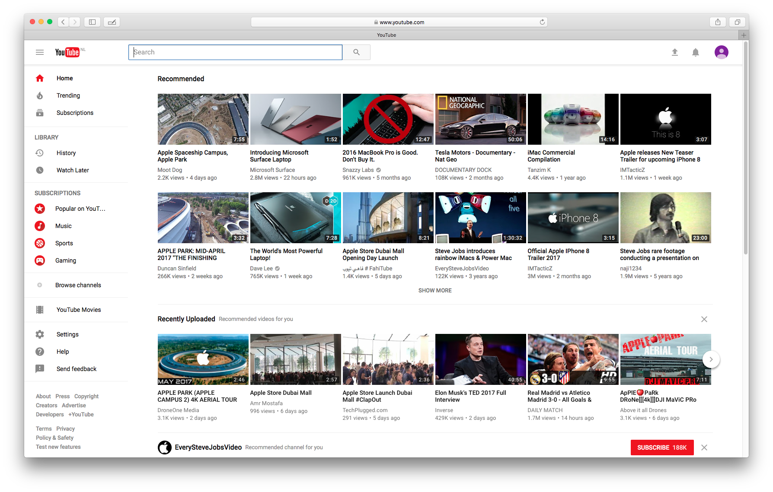Open the purple account avatar menu
Viewport: 773px width, 492px height.
(x=721, y=52)
